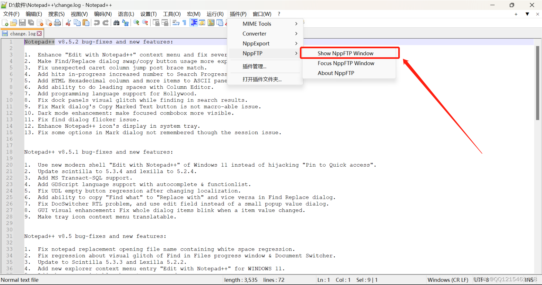
Task: Toggle synchronized horizontal scrolling icon
Action: [x=165, y=23]
